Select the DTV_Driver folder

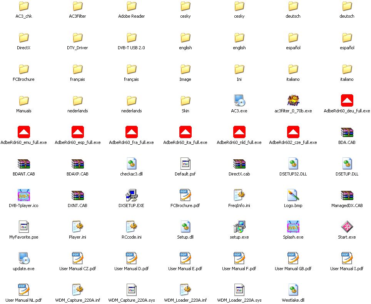pyautogui.click(x=77, y=38)
